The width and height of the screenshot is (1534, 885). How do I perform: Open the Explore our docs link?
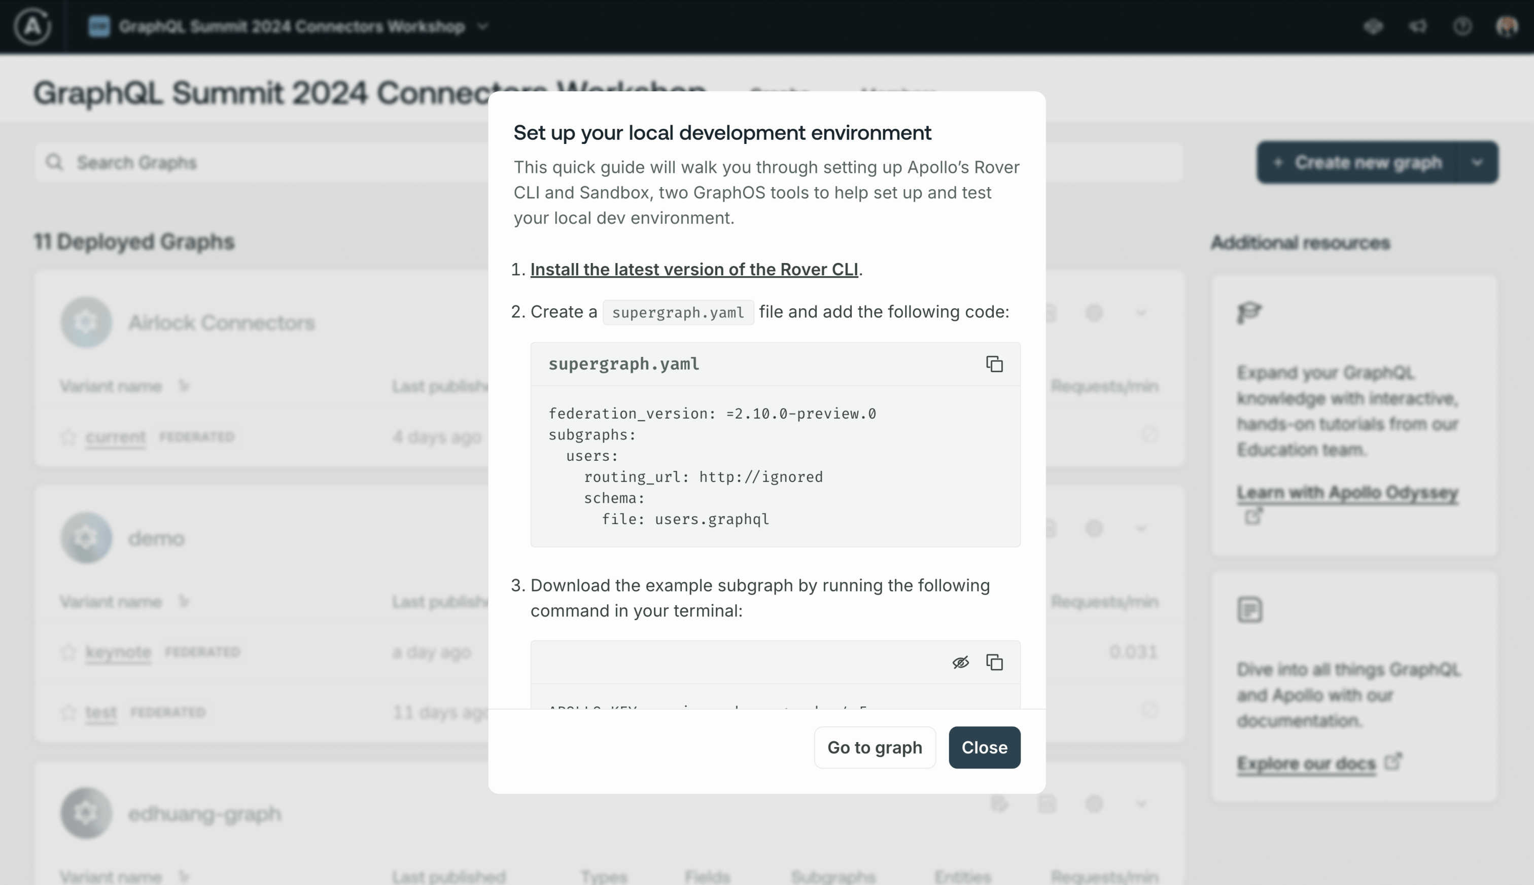point(1305,763)
